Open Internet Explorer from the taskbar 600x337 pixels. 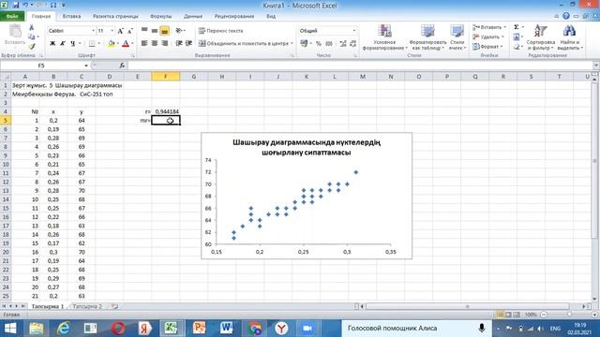coord(63,329)
